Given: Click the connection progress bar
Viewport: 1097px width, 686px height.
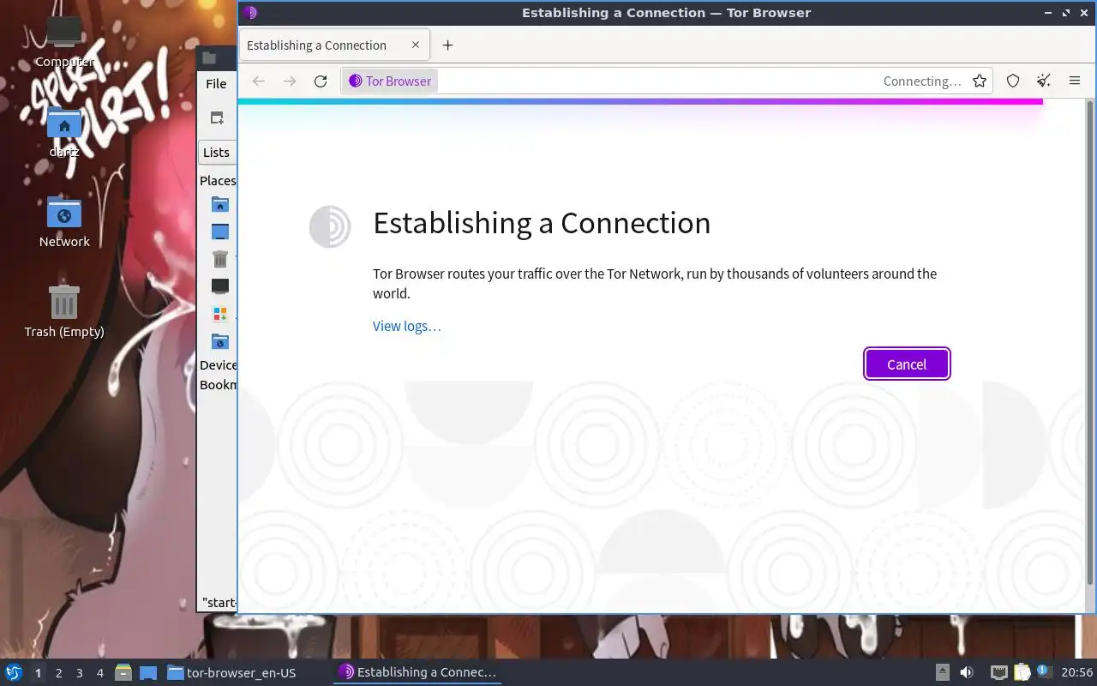Looking at the screenshot, I should (x=640, y=101).
